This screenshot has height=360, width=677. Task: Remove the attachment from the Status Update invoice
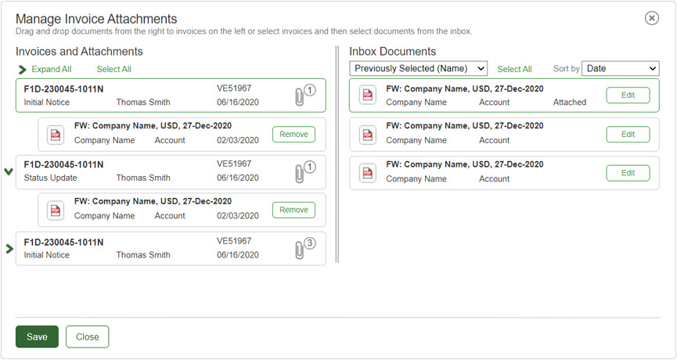[293, 210]
